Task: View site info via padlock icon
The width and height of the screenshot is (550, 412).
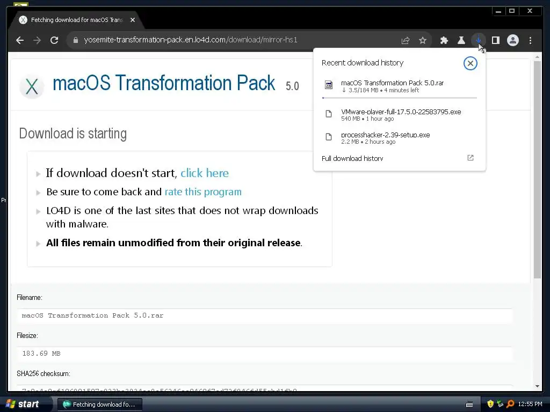Action: click(x=75, y=40)
